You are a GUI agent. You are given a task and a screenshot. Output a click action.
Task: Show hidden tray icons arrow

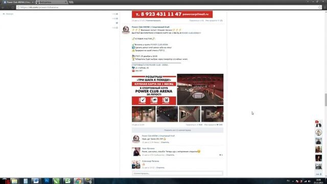[293, 181]
